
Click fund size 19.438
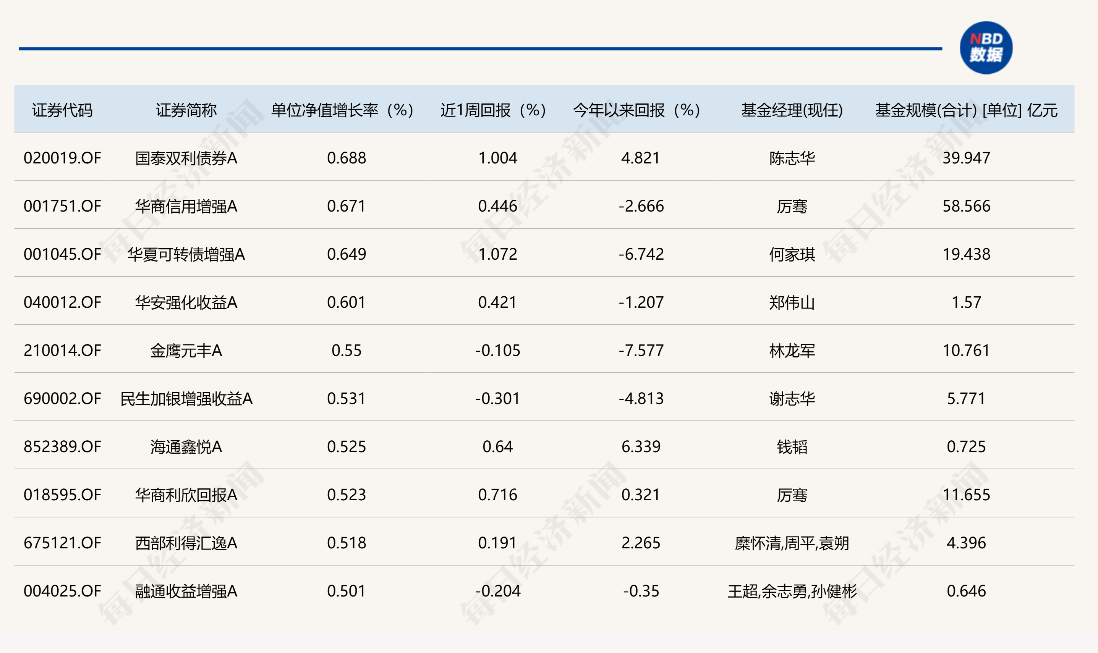(x=967, y=254)
